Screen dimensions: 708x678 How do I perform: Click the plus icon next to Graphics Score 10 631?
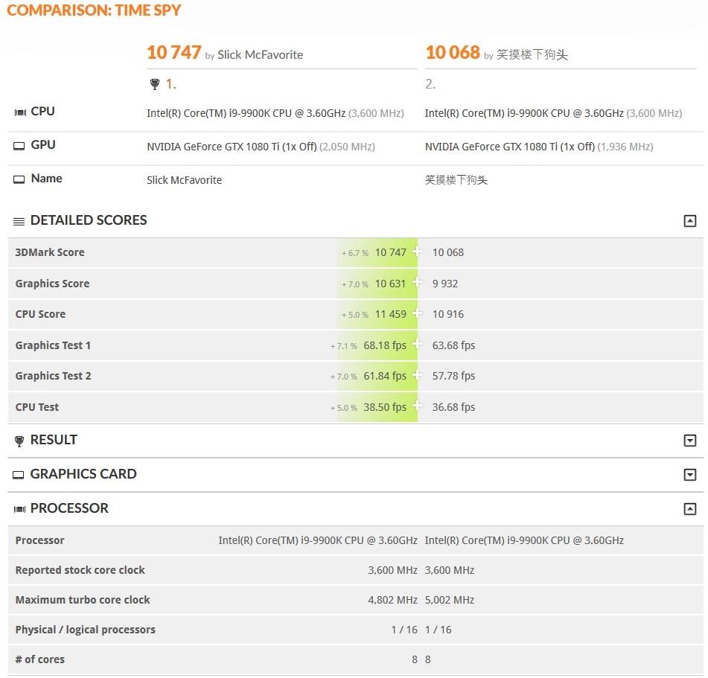click(417, 284)
